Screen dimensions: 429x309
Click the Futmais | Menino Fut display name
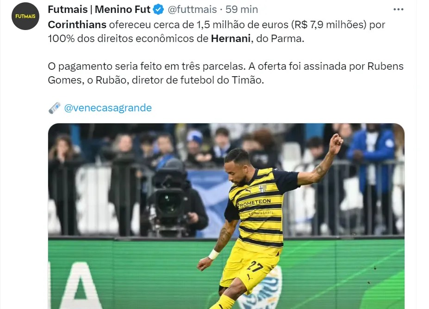[99, 10]
